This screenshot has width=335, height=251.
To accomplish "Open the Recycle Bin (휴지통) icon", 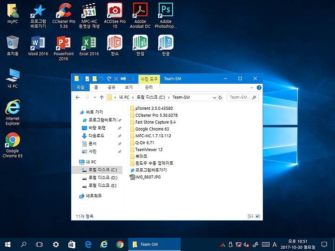I will pos(13,46).
